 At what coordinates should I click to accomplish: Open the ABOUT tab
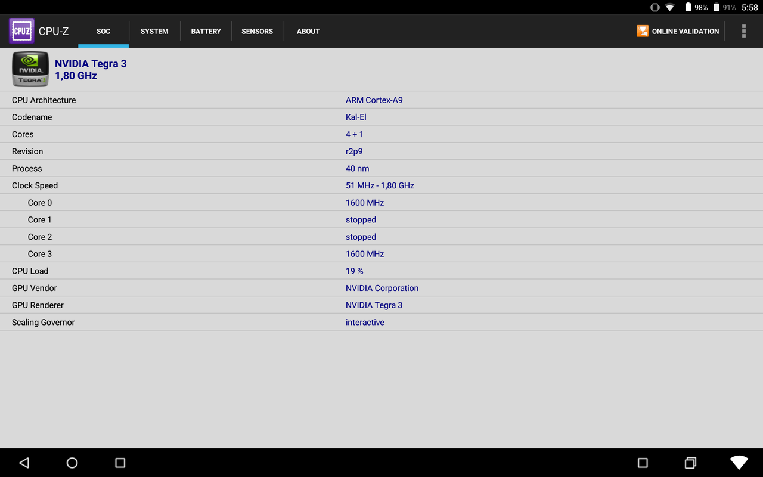(308, 31)
